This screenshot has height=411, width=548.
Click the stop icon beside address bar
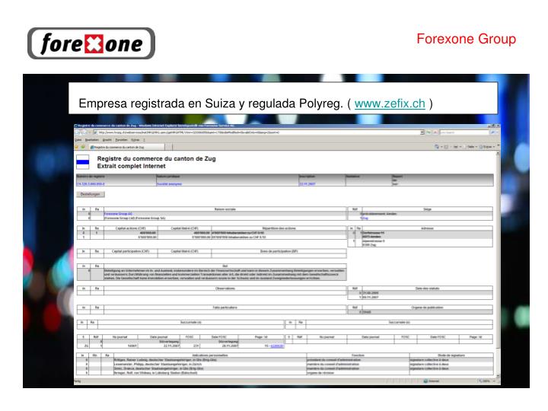coord(435,132)
